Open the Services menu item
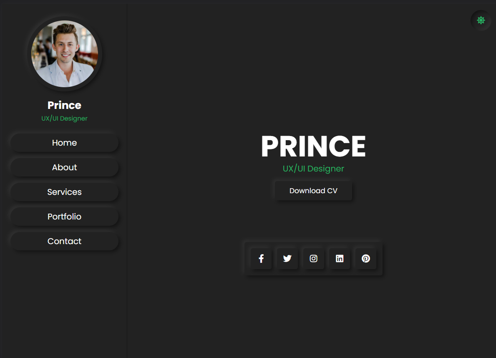 coord(65,192)
